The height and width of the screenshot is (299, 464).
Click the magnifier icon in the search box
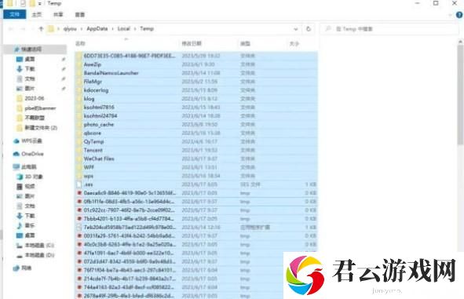click(328, 29)
